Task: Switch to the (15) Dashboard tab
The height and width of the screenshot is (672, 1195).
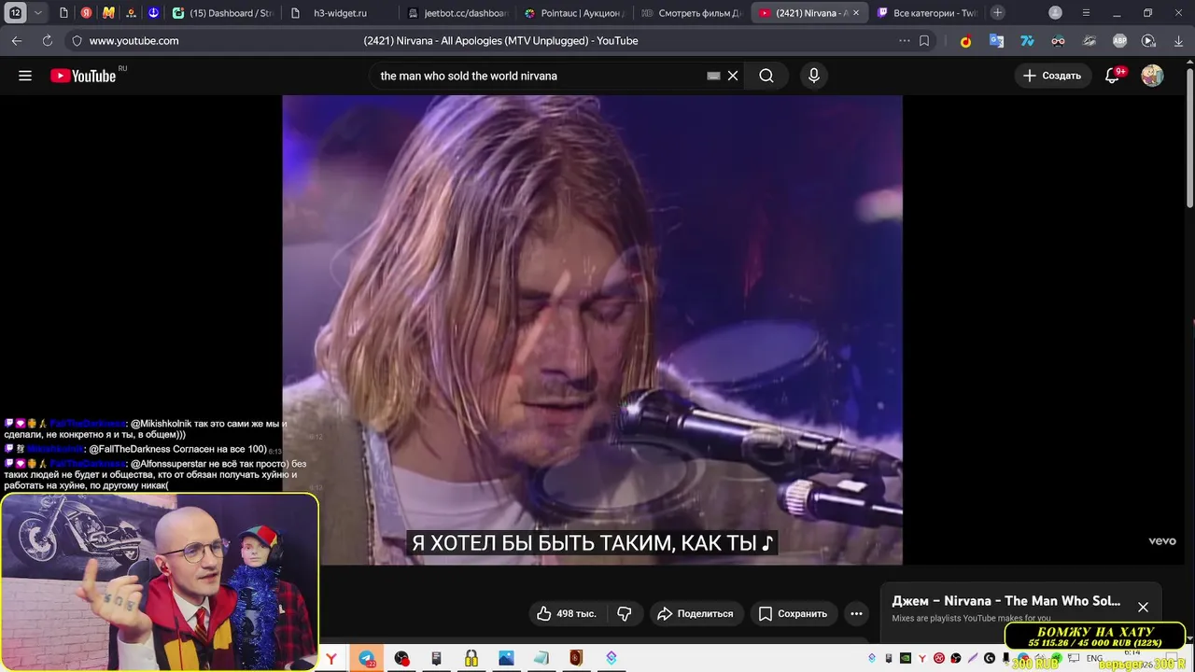Action: point(224,13)
